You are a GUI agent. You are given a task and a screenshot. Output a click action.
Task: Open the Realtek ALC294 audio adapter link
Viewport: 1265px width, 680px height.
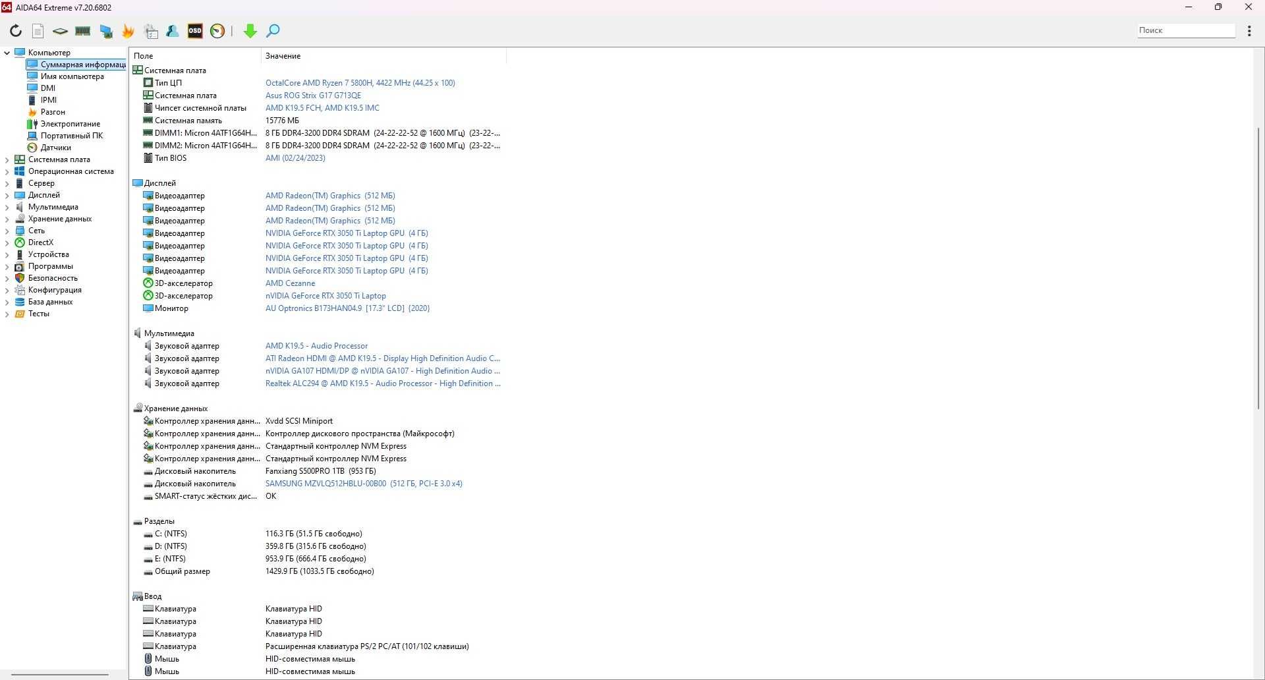[x=383, y=383]
